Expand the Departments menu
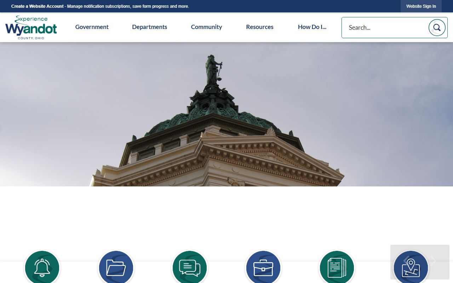 149,27
